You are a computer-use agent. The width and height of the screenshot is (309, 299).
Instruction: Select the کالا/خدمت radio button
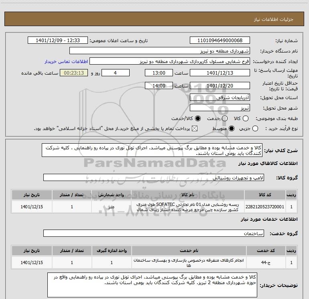(198, 118)
